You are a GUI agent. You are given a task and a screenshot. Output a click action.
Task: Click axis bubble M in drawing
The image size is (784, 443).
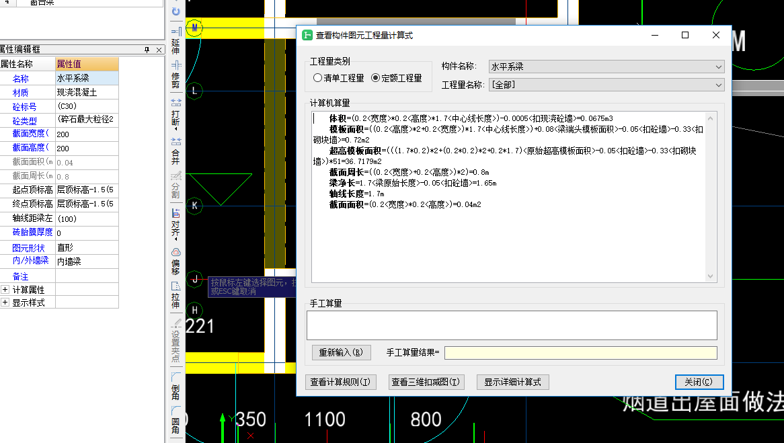(x=194, y=28)
